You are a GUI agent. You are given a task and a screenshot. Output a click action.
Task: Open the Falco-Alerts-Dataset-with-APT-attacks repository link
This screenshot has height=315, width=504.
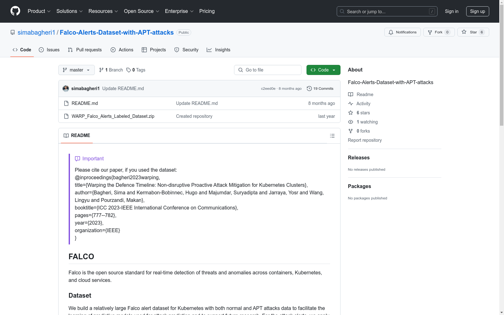pyautogui.click(x=117, y=32)
